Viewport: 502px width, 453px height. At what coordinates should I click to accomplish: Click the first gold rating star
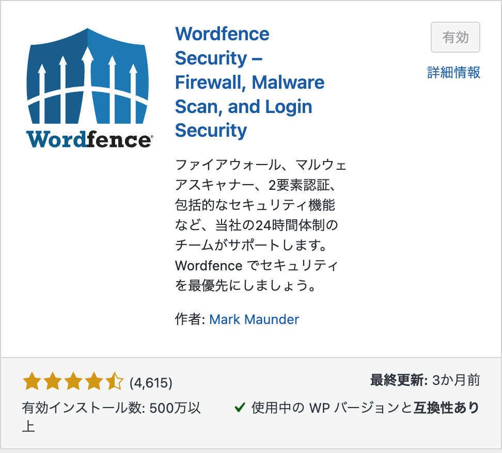[32, 381]
